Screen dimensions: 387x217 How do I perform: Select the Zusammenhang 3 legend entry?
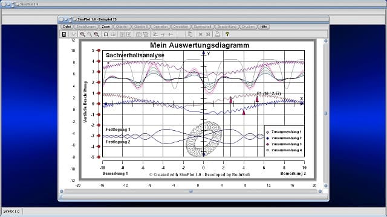coord(284,144)
